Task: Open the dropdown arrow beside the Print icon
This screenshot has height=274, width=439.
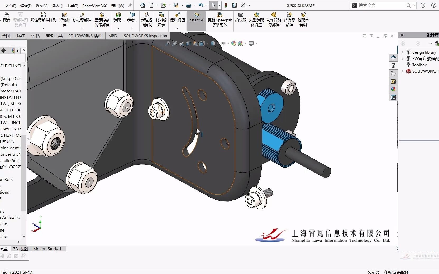Action: click(195, 5)
